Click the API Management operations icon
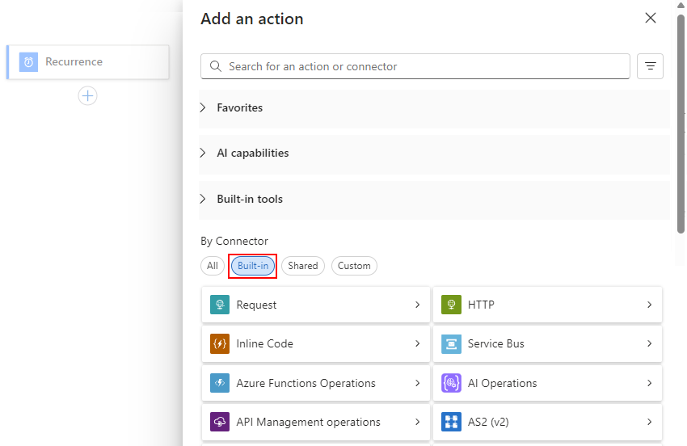 click(x=220, y=422)
